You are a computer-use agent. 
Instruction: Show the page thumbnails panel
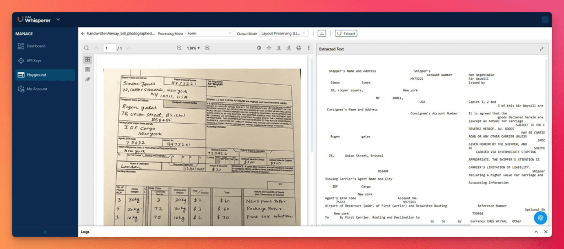[x=88, y=59]
